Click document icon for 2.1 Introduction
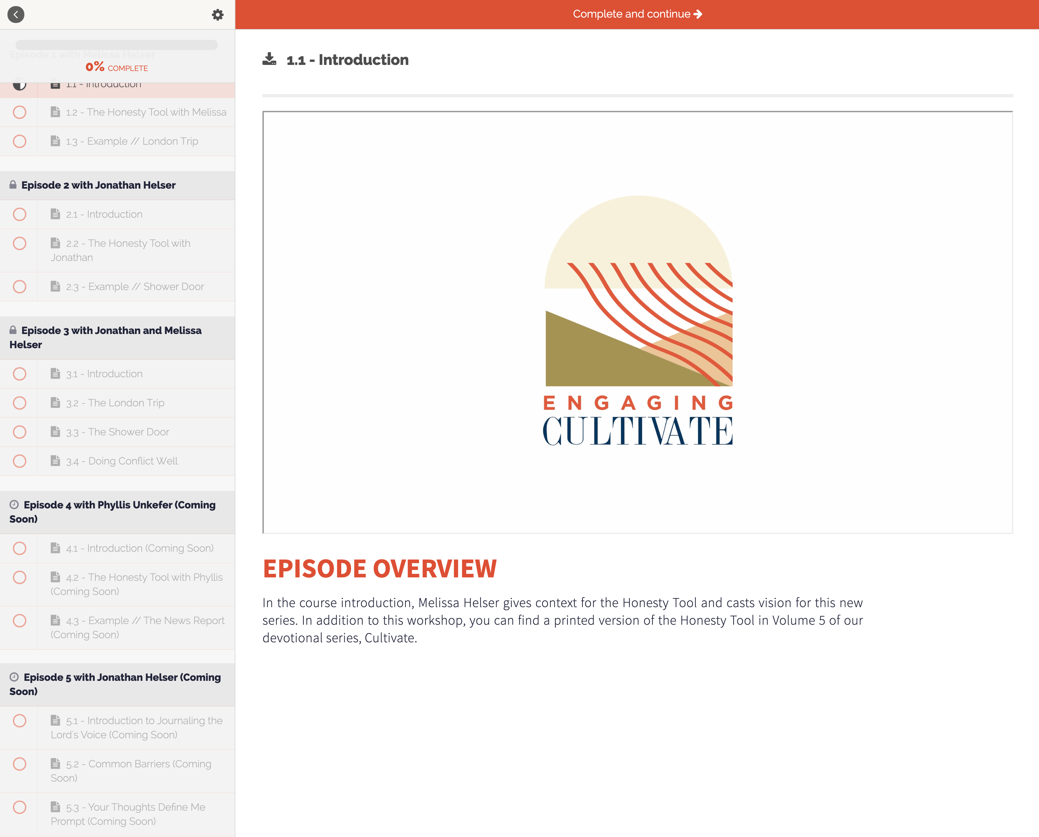The height and width of the screenshot is (837, 1039). [55, 214]
